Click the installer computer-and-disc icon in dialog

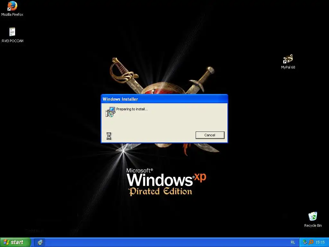click(x=110, y=112)
